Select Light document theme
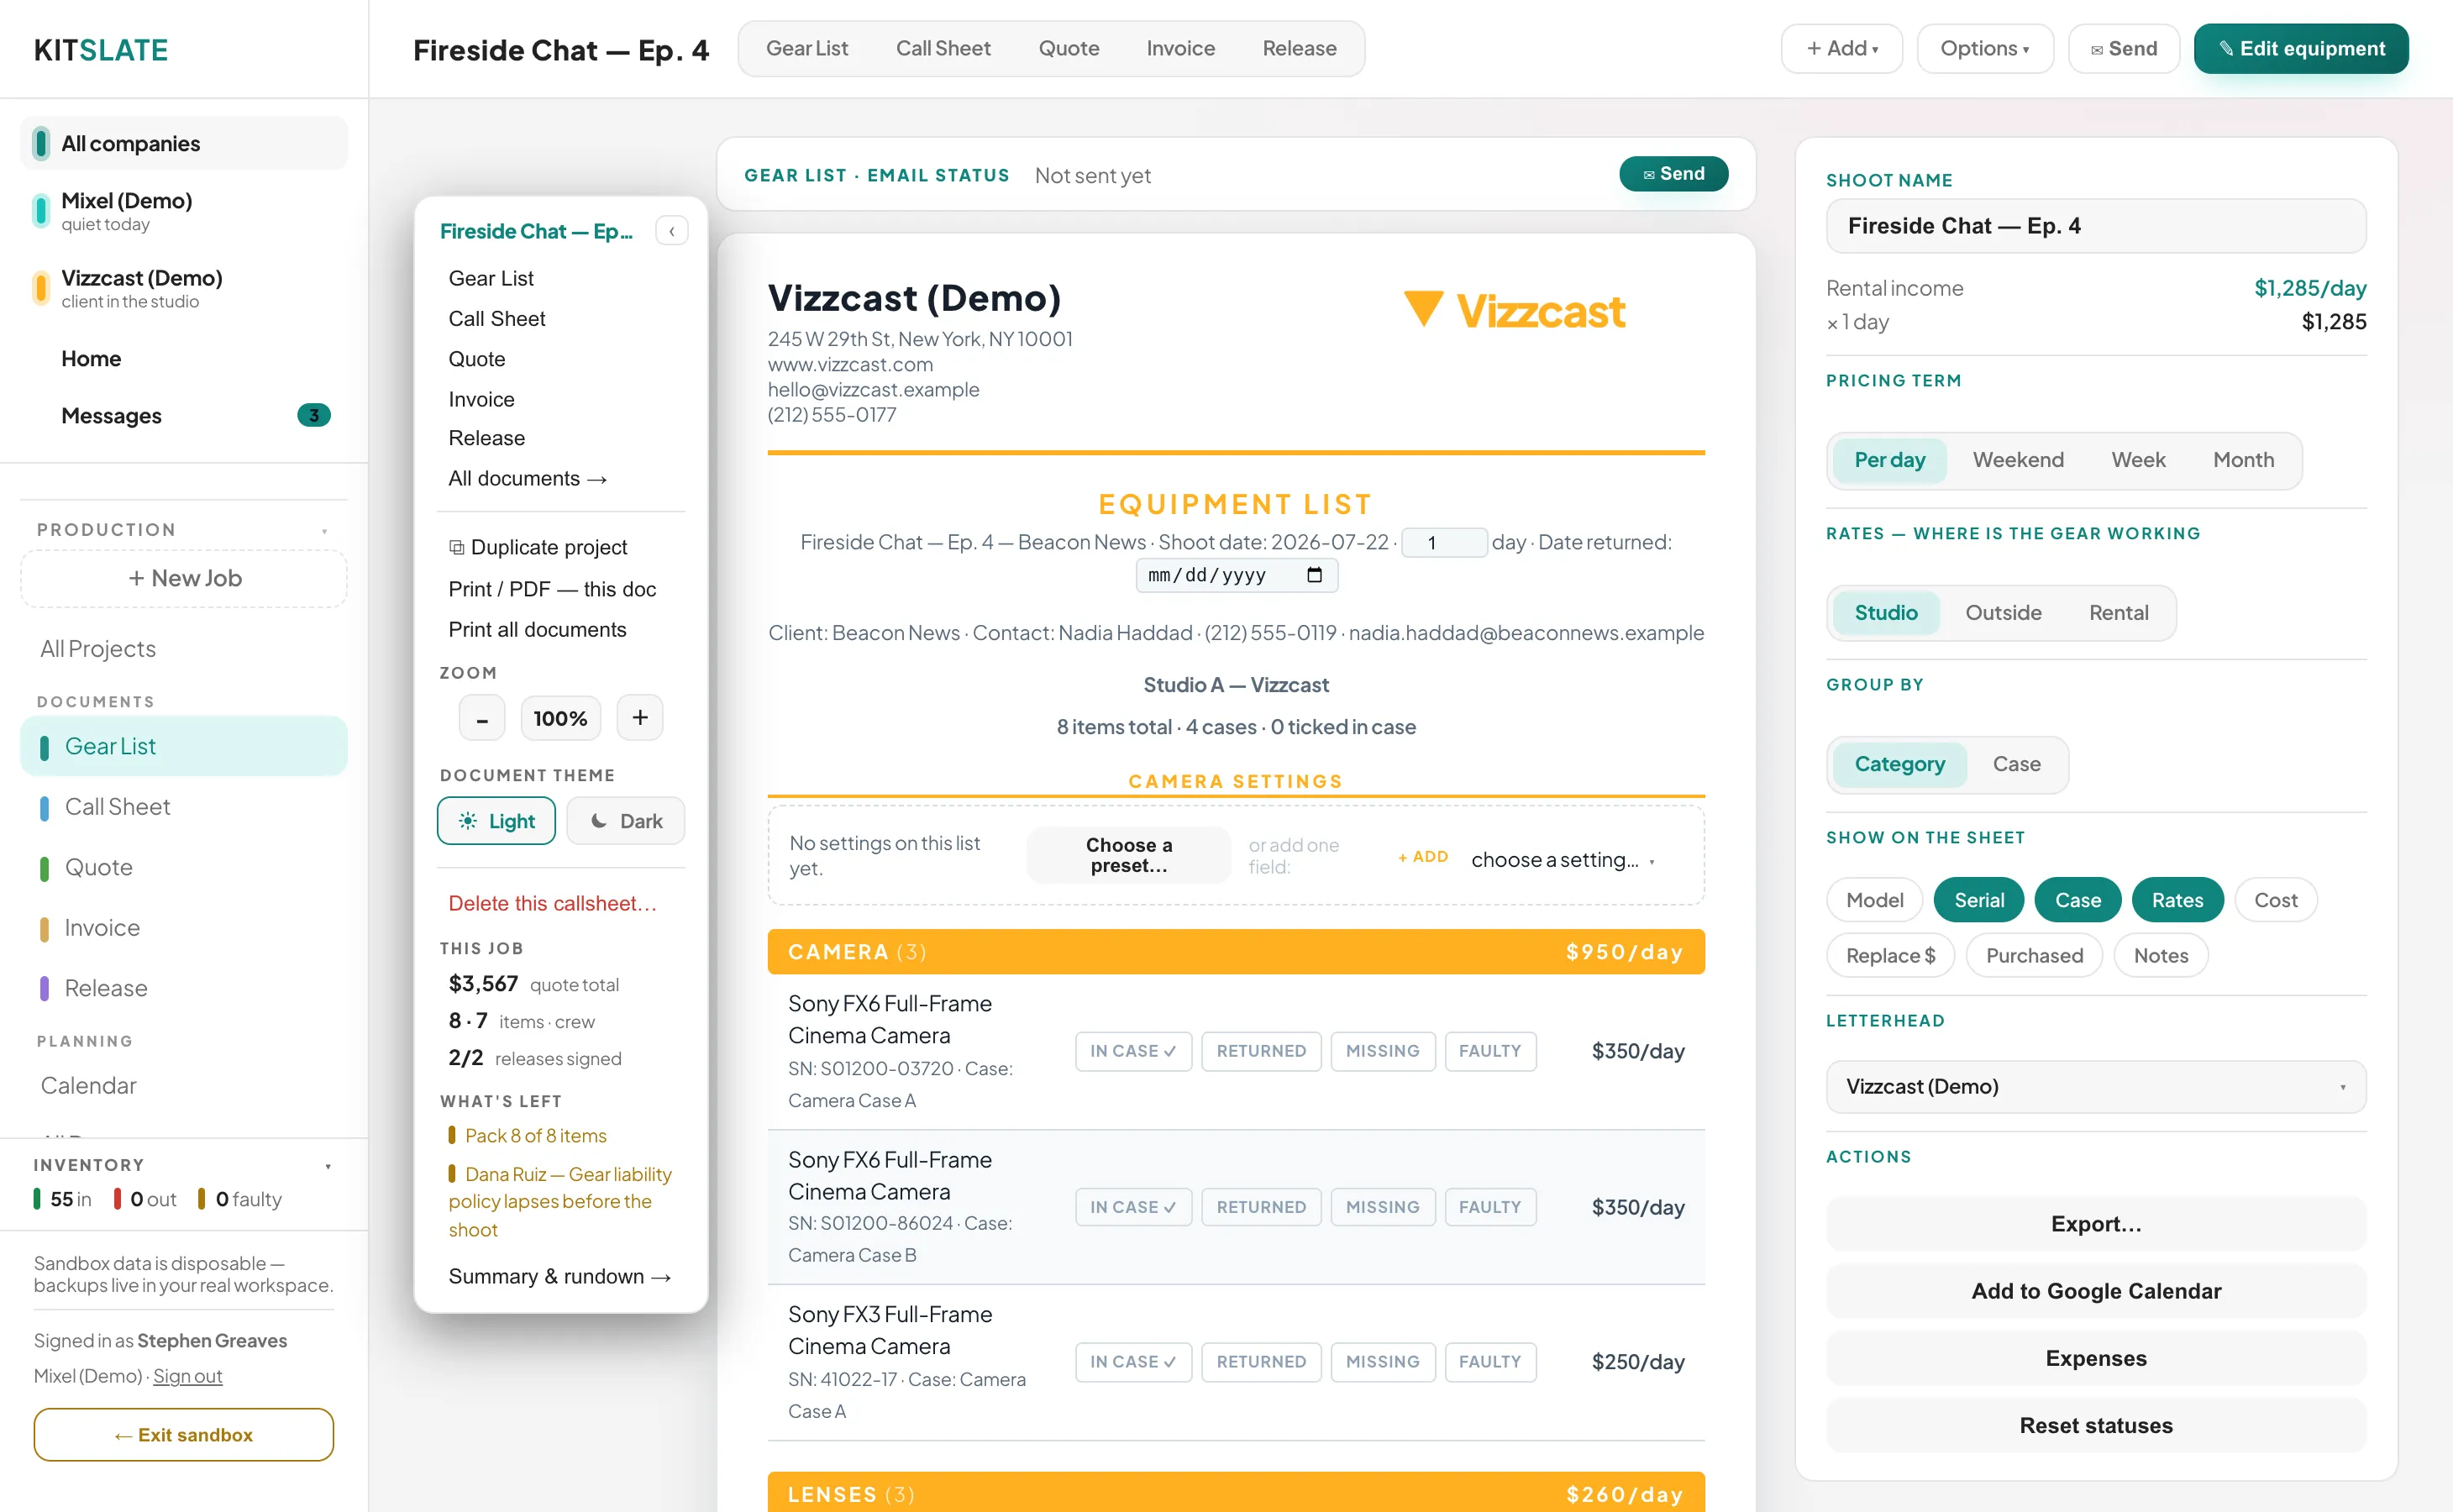Screen dimensions: 2453x1512 click(x=496, y=821)
